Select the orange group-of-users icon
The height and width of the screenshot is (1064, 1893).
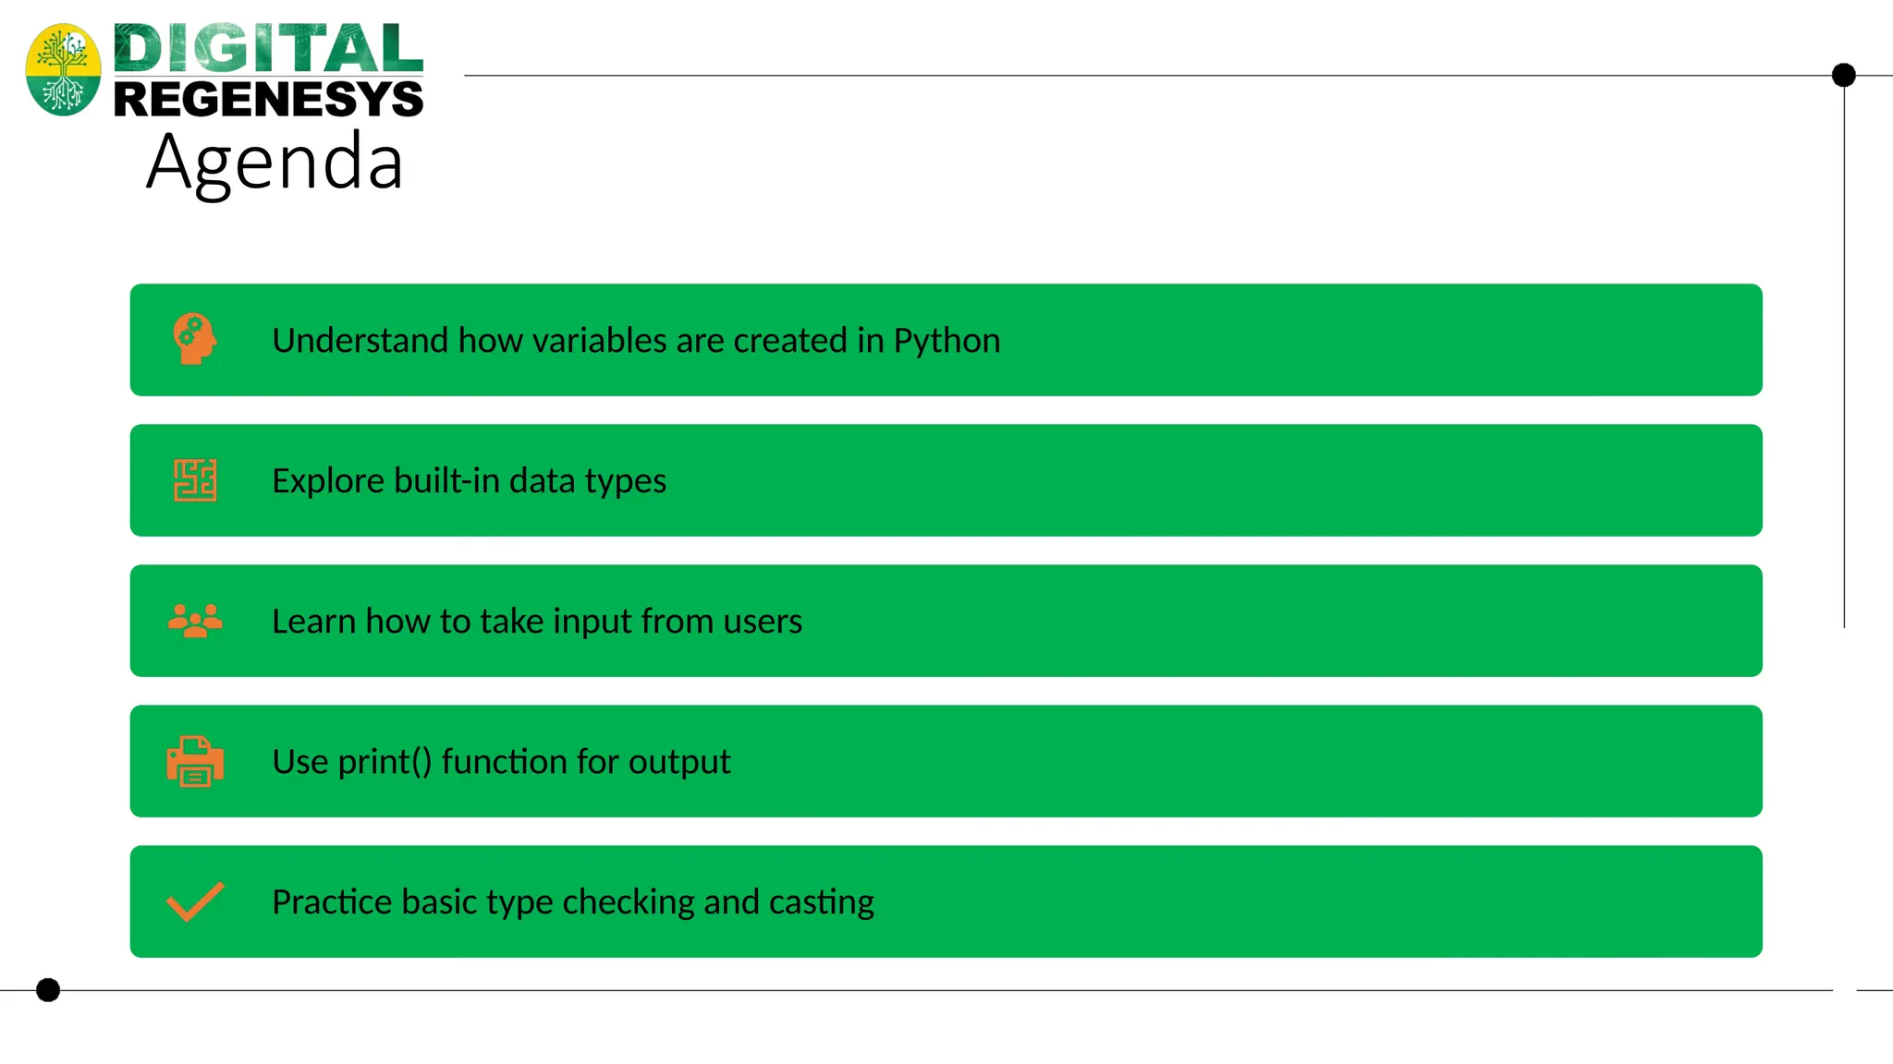(195, 621)
